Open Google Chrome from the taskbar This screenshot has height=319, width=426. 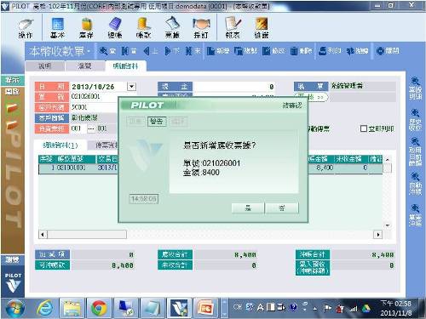point(99,308)
